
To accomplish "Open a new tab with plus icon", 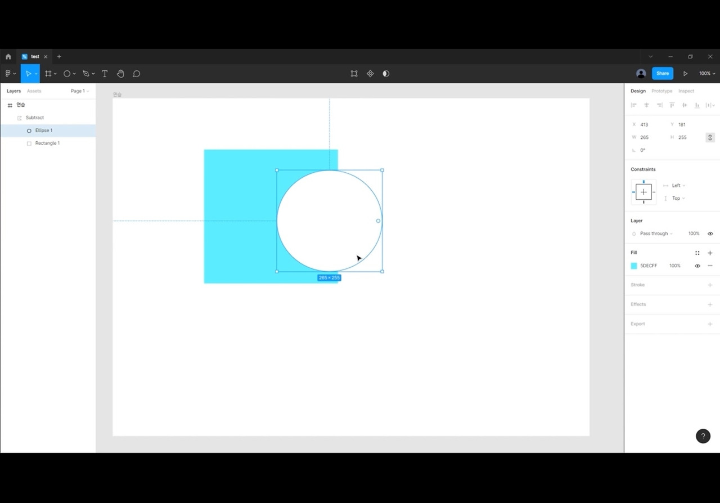I will [59, 57].
